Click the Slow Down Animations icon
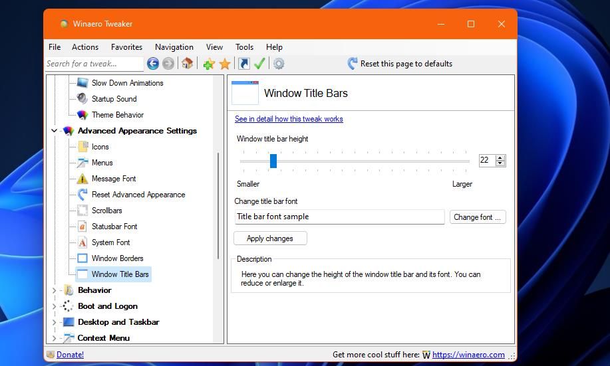610x366 pixels. pyautogui.click(x=82, y=83)
